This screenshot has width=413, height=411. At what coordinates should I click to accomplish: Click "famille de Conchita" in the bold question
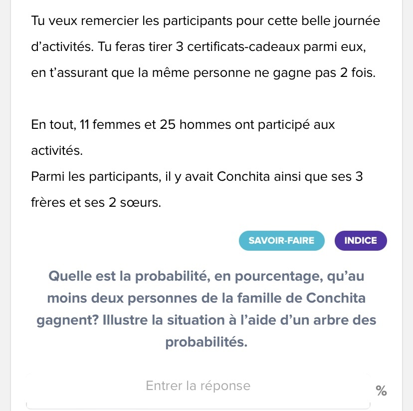[303, 298]
